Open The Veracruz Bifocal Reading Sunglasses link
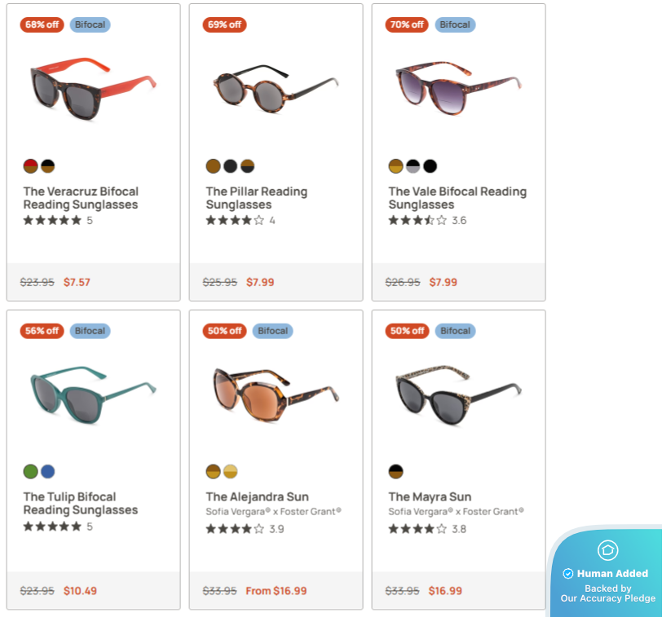The image size is (662, 617). click(81, 198)
